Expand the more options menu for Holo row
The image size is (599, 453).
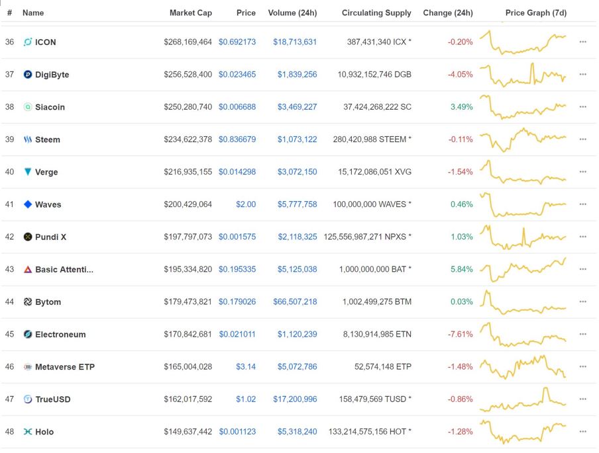click(x=582, y=432)
